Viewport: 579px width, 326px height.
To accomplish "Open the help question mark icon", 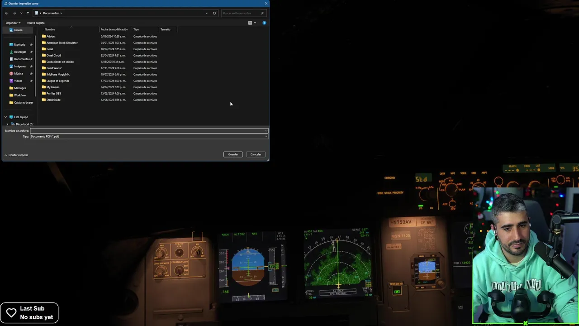I will [x=264, y=23].
